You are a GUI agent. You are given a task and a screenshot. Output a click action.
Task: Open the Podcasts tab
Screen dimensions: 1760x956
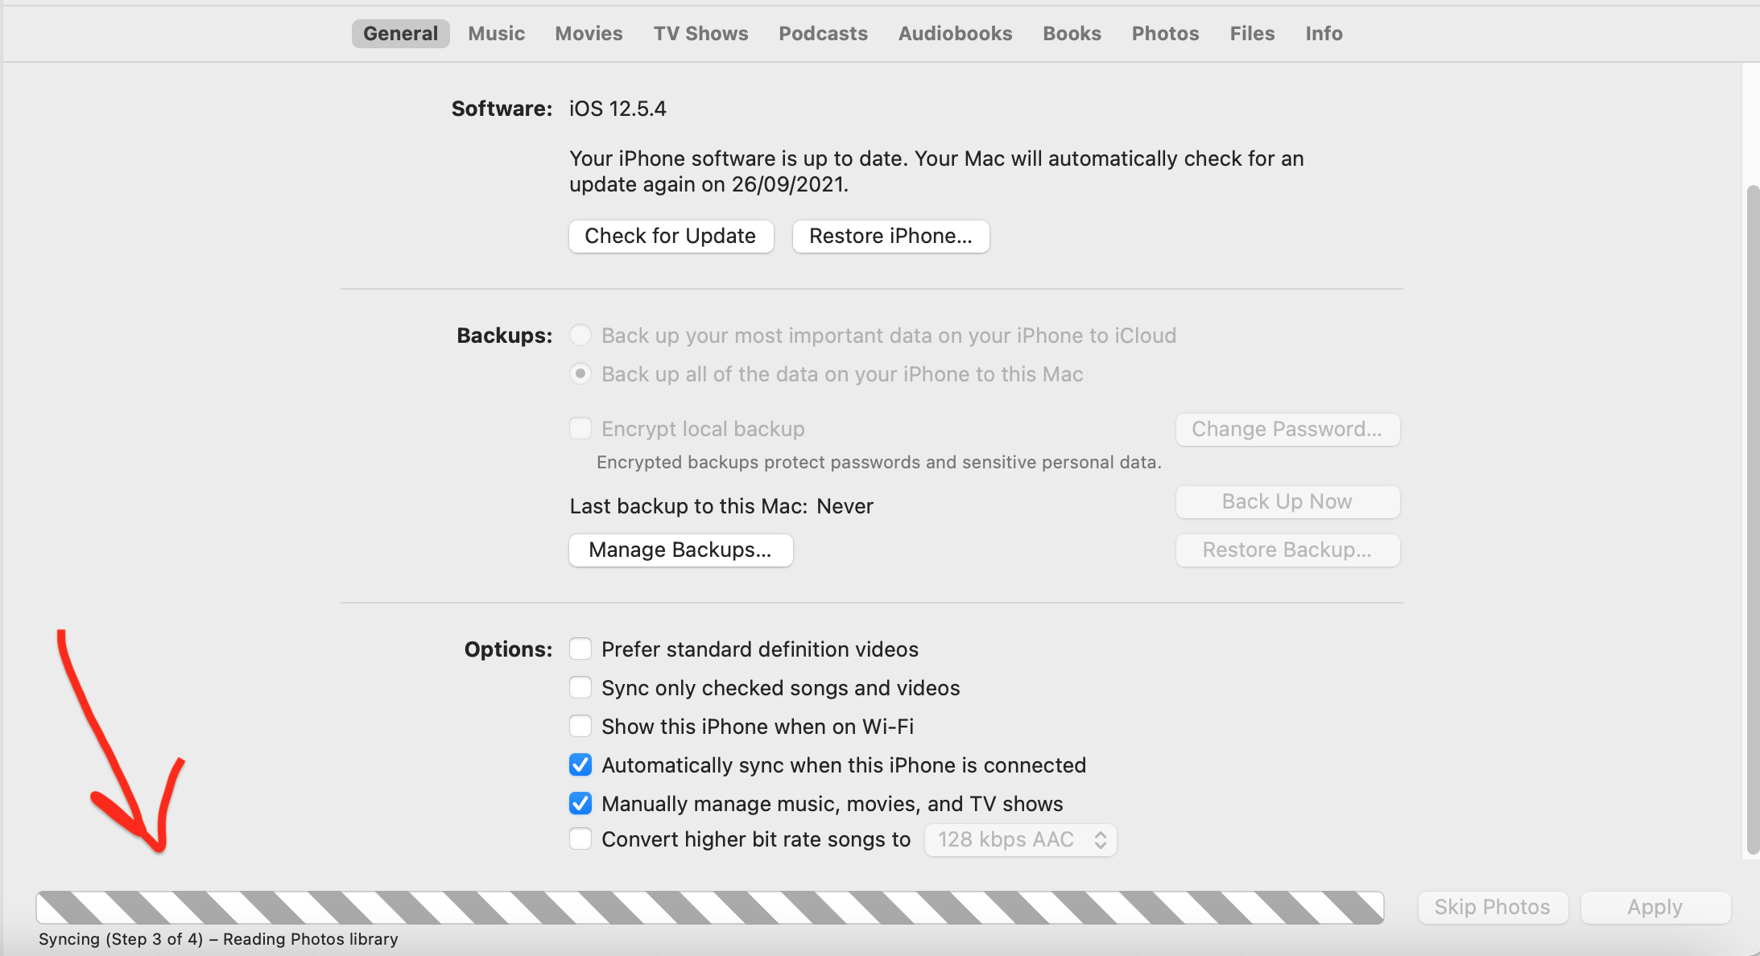pos(823,34)
